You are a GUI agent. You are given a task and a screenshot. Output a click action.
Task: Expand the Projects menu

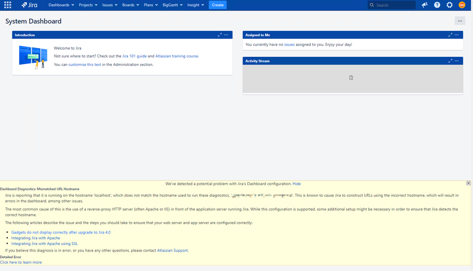click(88, 5)
